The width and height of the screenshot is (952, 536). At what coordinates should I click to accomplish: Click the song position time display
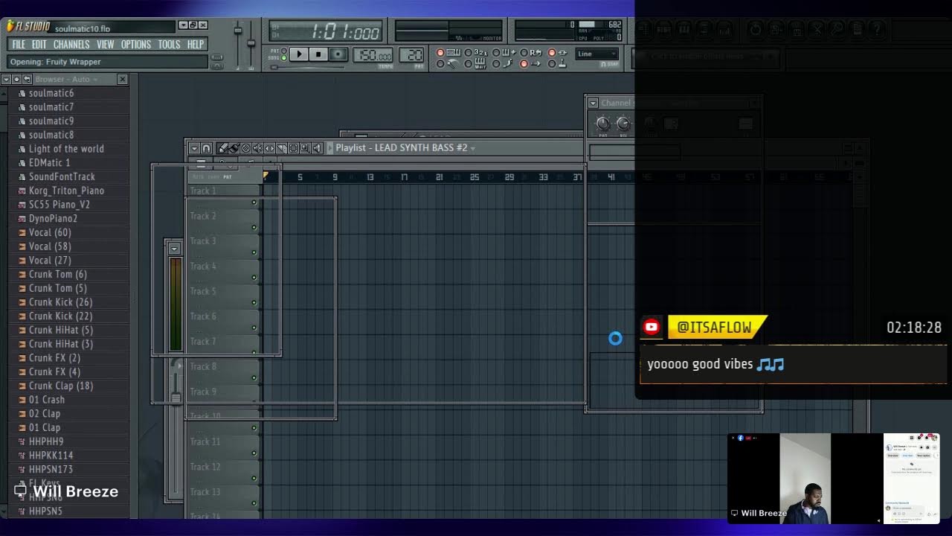[x=327, y=32]
